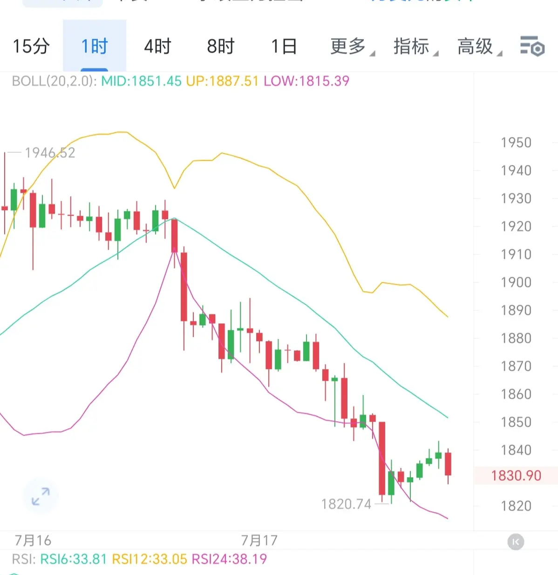
Task: Select the 15分 timeframe tab
Action: pos(31,46)
